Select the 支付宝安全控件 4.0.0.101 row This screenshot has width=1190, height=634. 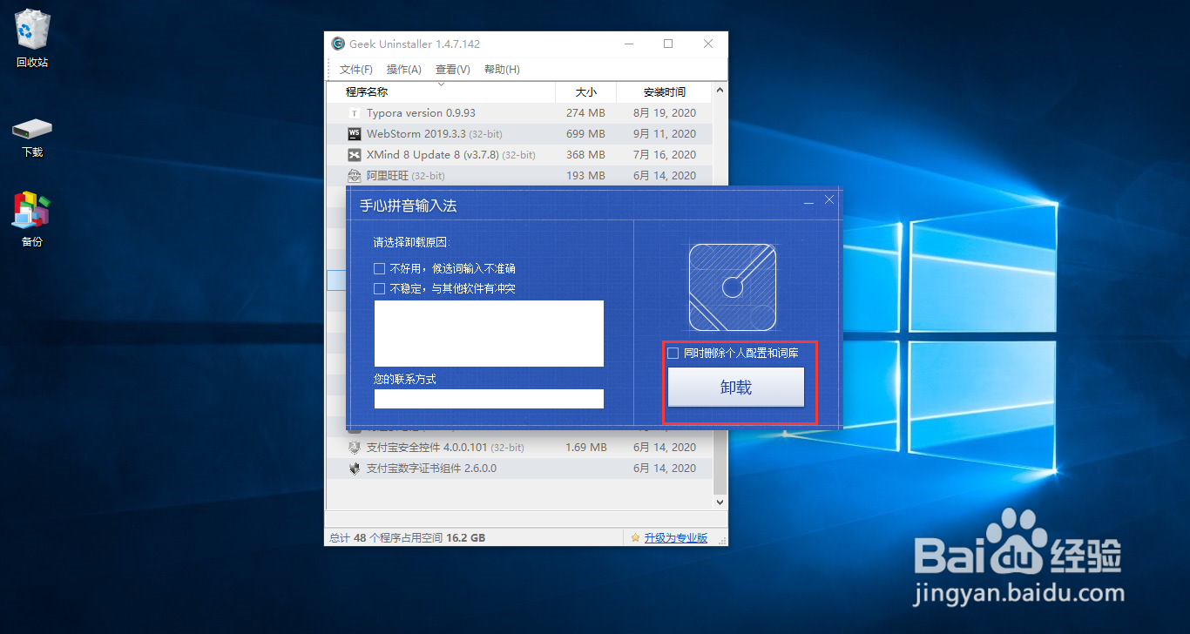519,448
